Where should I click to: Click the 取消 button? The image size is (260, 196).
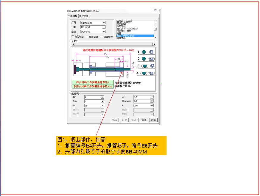point(154,120)
